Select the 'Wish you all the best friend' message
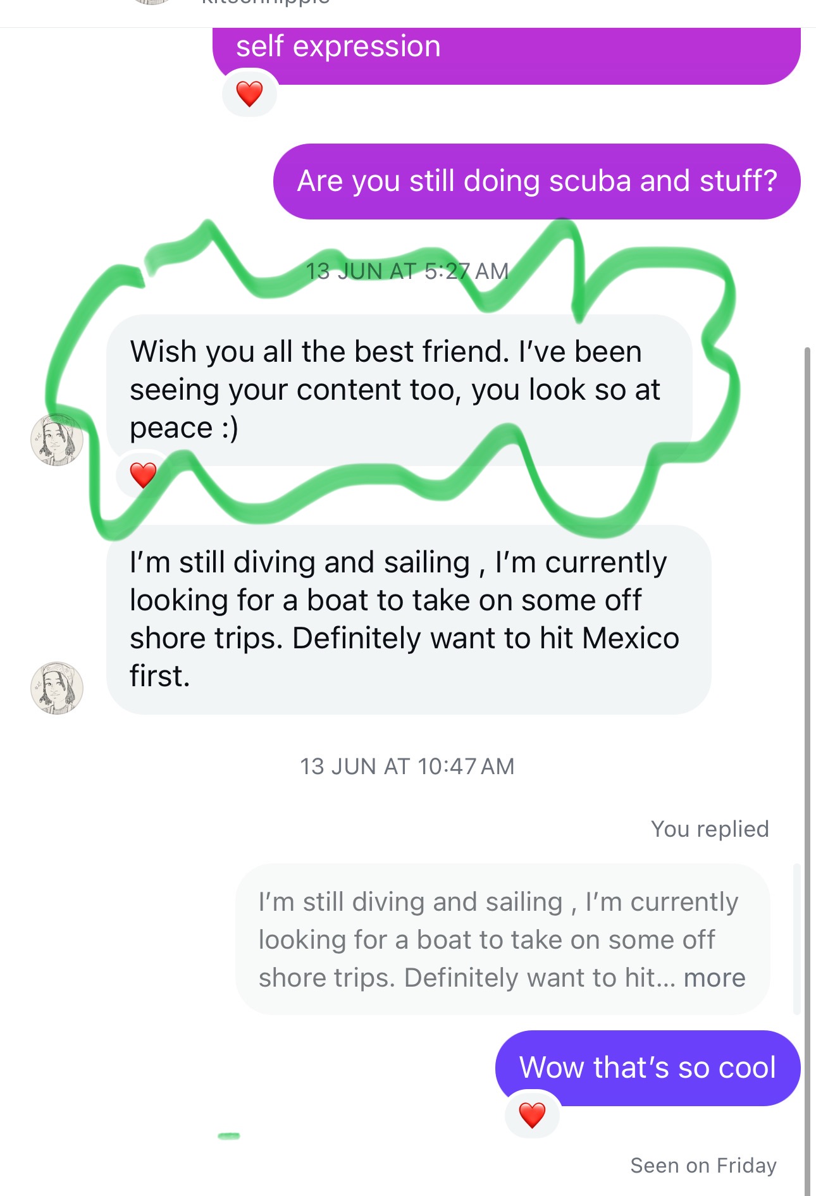 399,390
